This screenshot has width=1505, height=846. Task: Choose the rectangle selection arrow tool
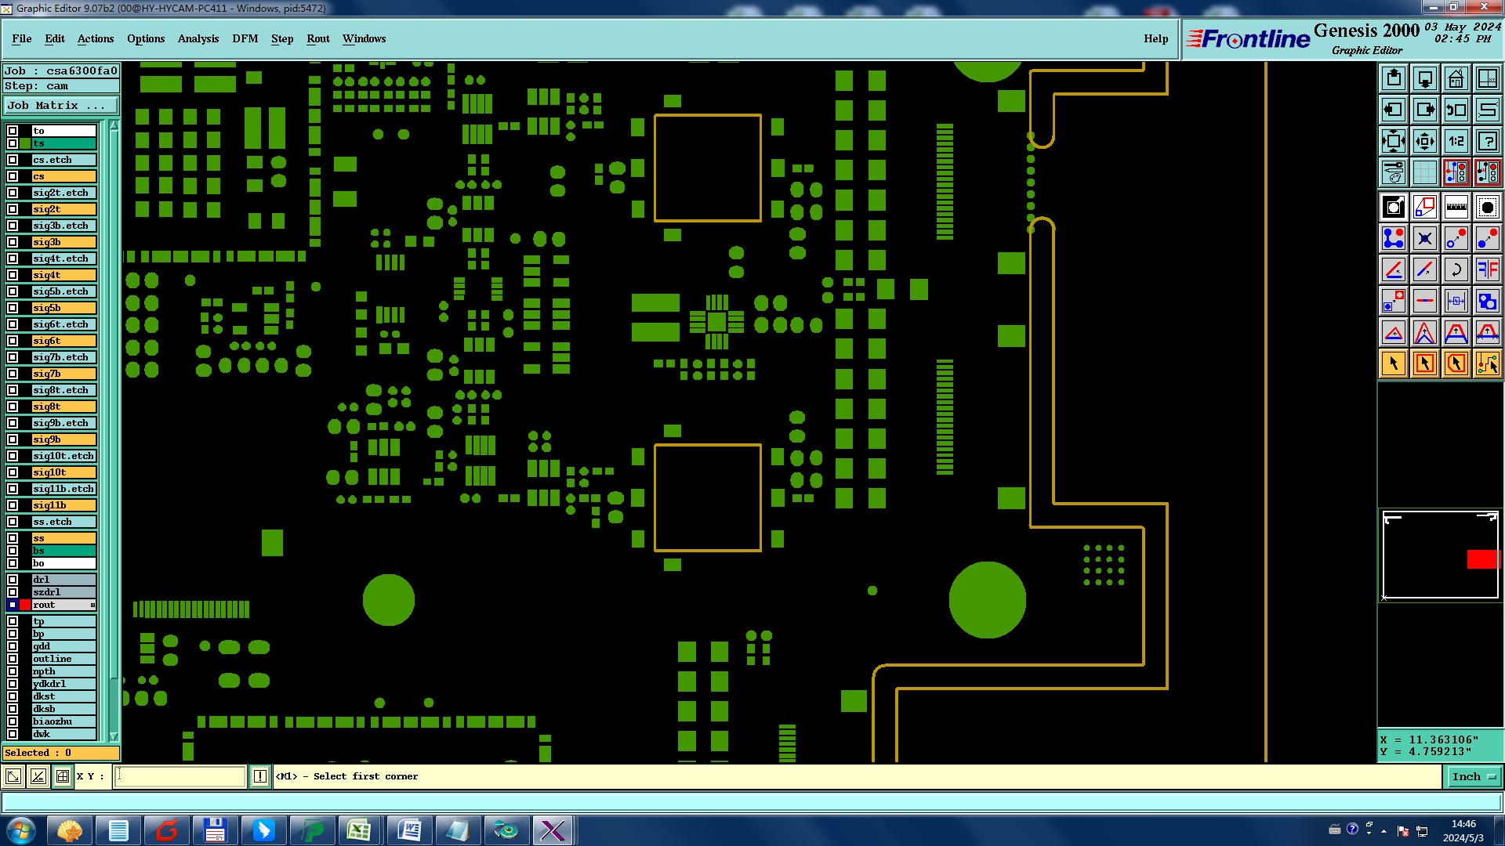[1424, 363]
